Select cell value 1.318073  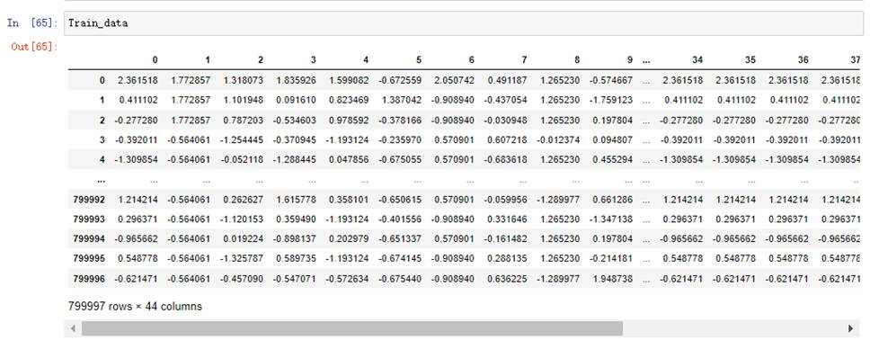[x=244, y=81]
